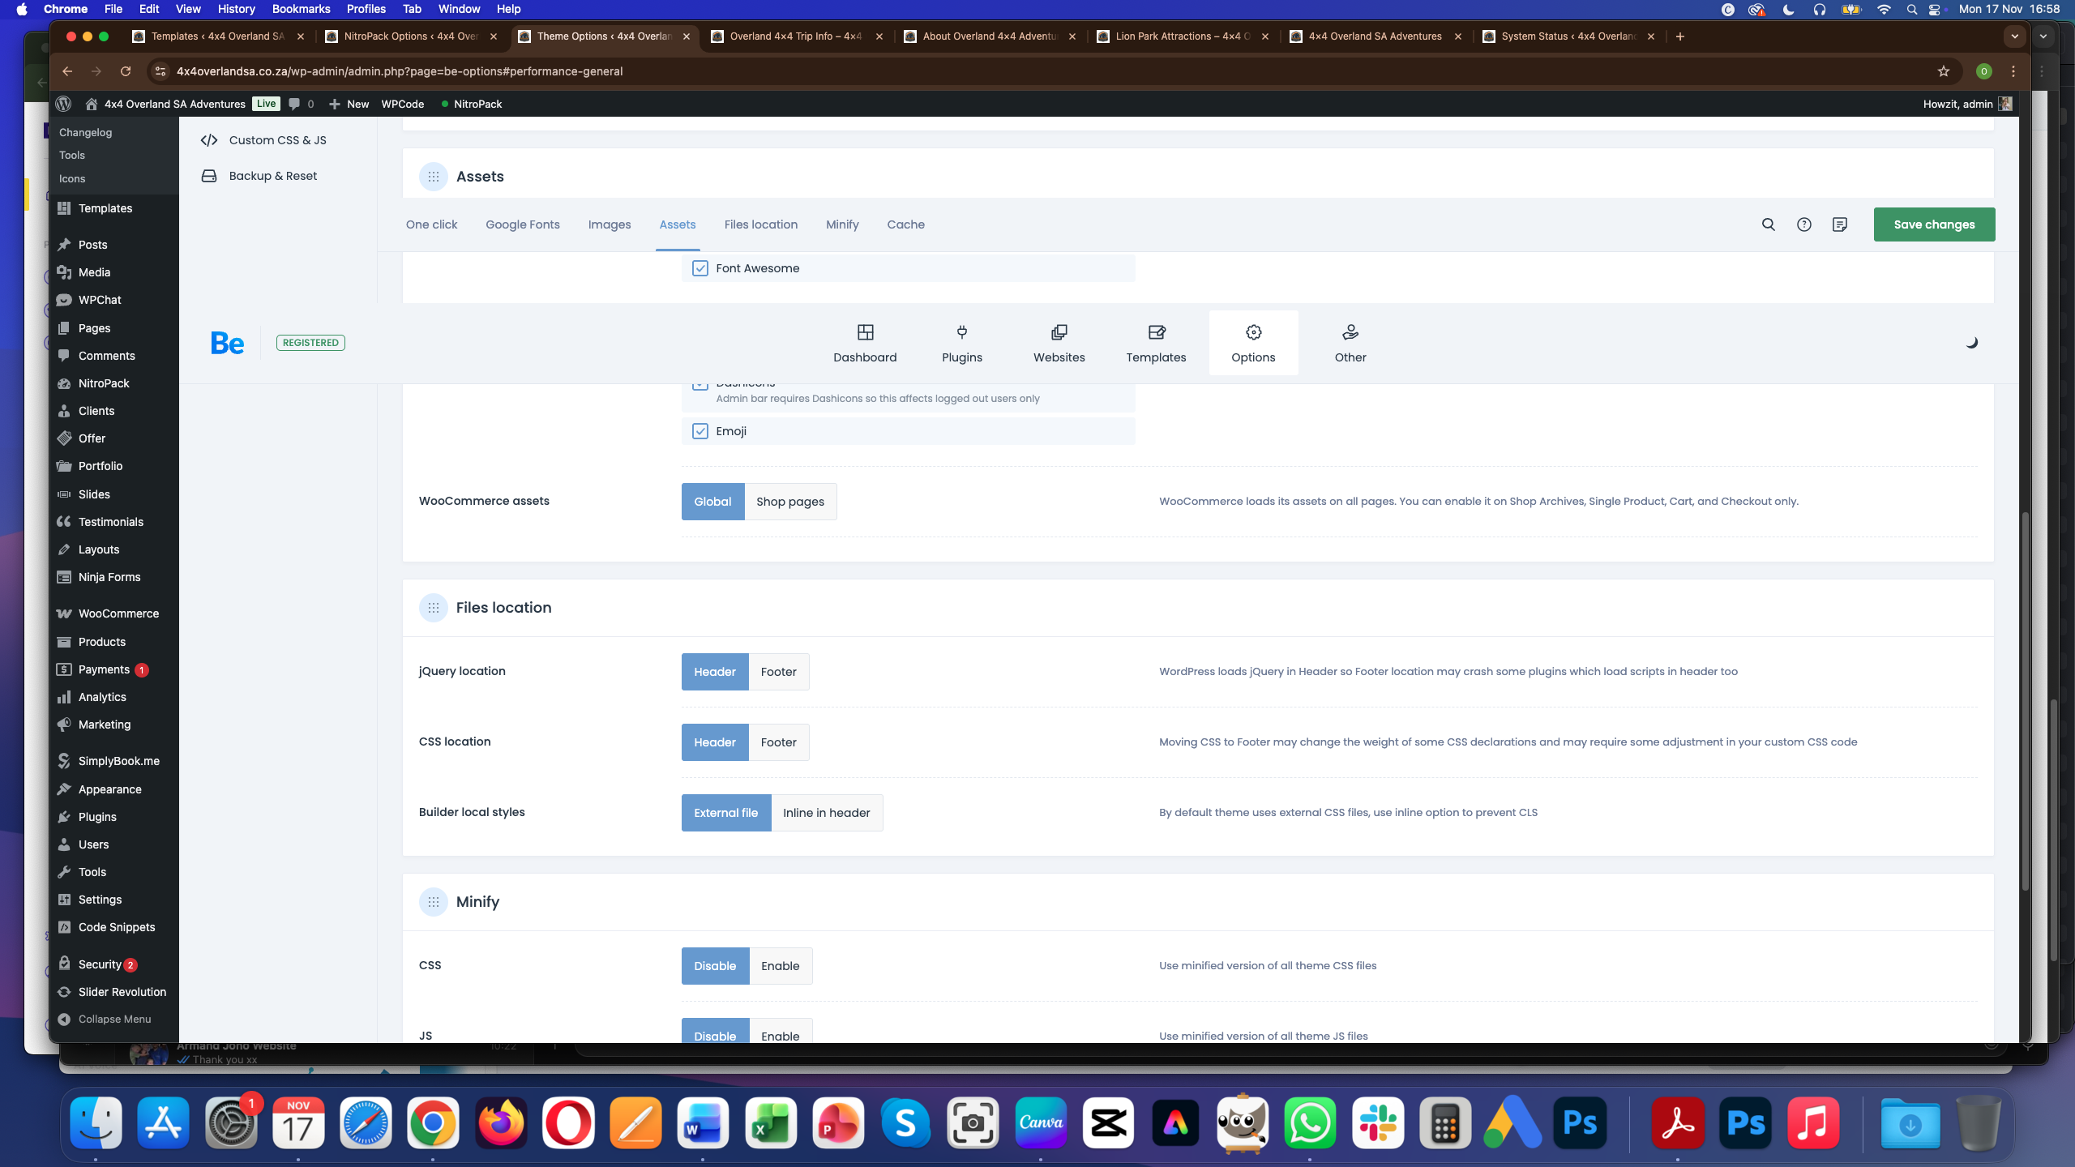Set Builder local styles to Inline in header
Image resolution: width=2075 pixels, height=1167 pixels.
(826, 813)
